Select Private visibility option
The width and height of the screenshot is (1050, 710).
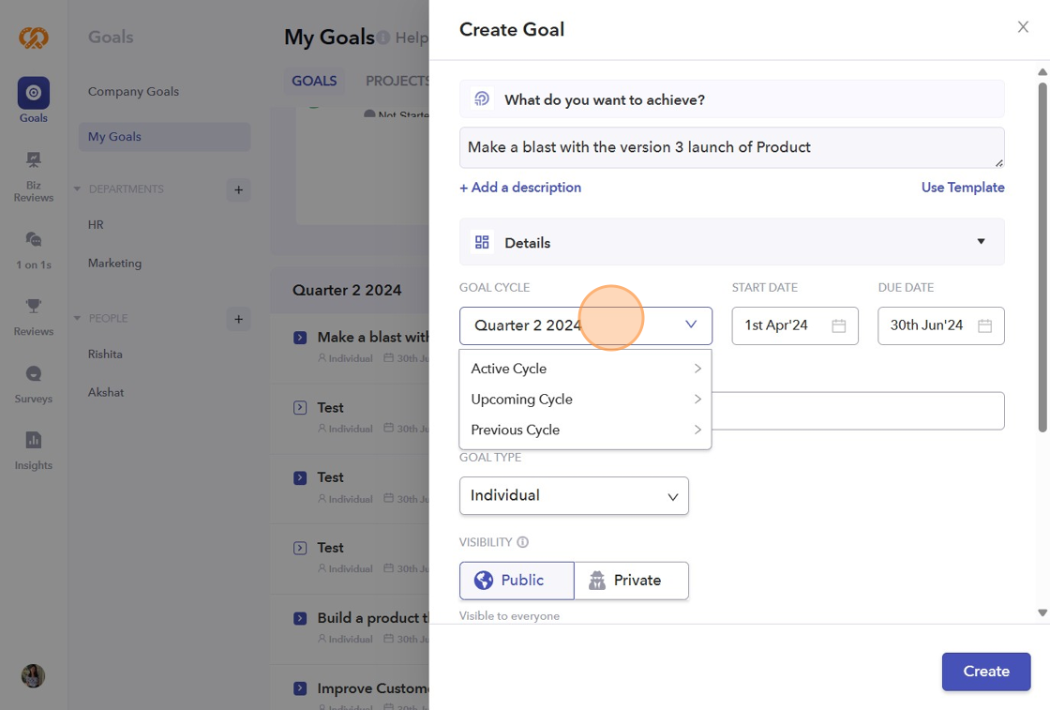pos(631,581)
